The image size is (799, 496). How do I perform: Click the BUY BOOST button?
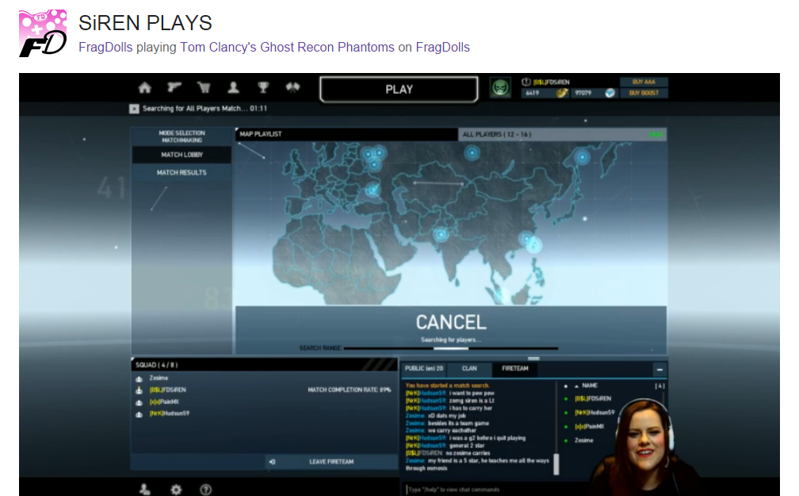tap(644, 93)
